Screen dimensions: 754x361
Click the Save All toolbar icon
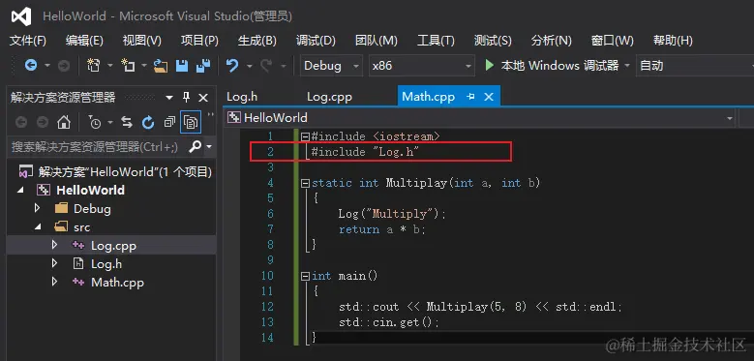203,66
